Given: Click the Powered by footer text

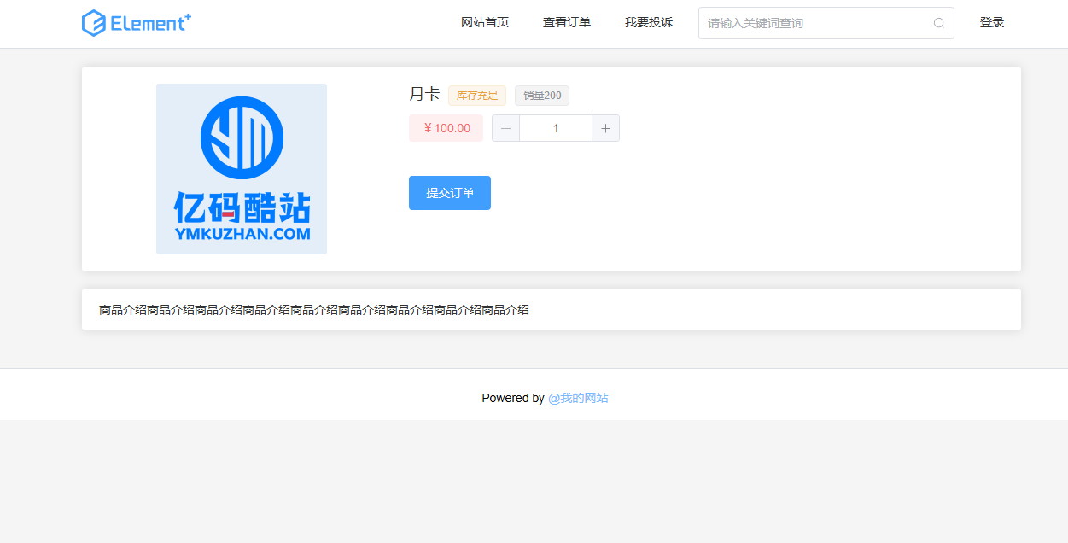Looking at the screenshot, I should [x=513, y=398].
